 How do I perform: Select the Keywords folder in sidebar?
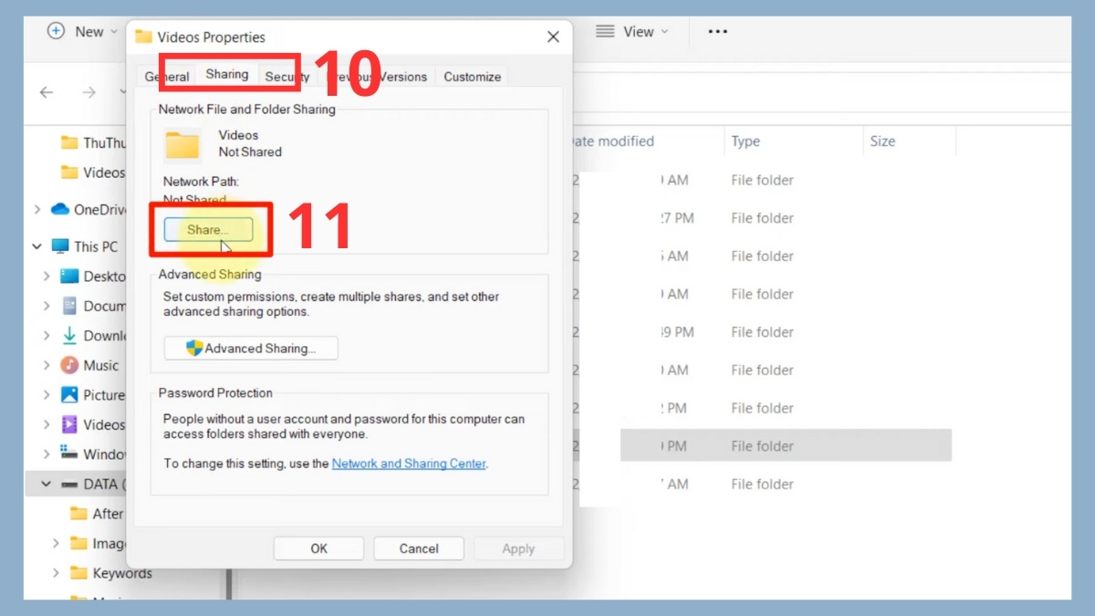tap(109, 573)
